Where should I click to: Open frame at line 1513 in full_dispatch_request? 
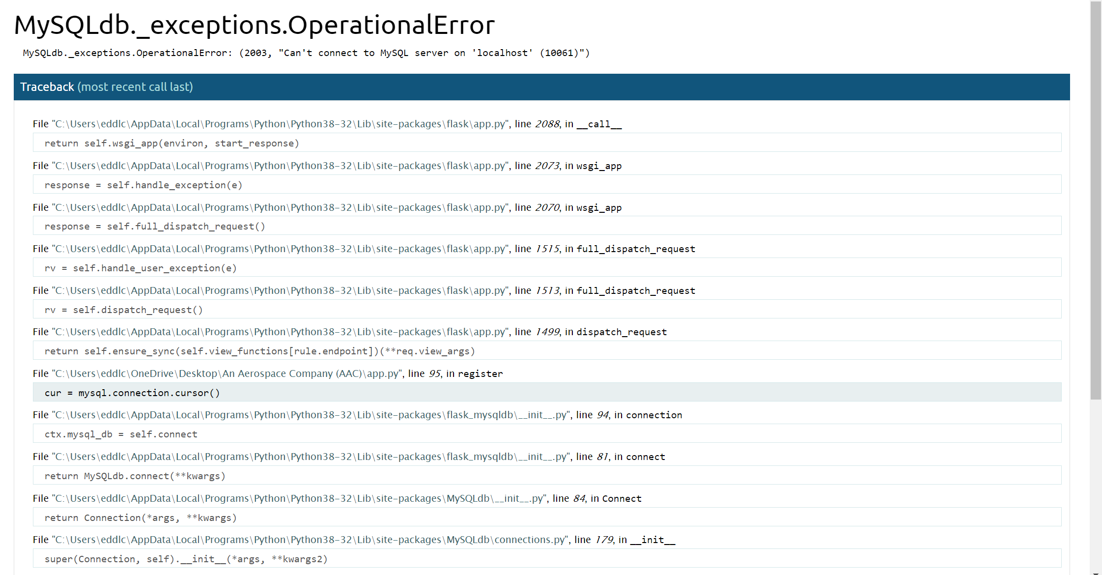tap(364, 290)
